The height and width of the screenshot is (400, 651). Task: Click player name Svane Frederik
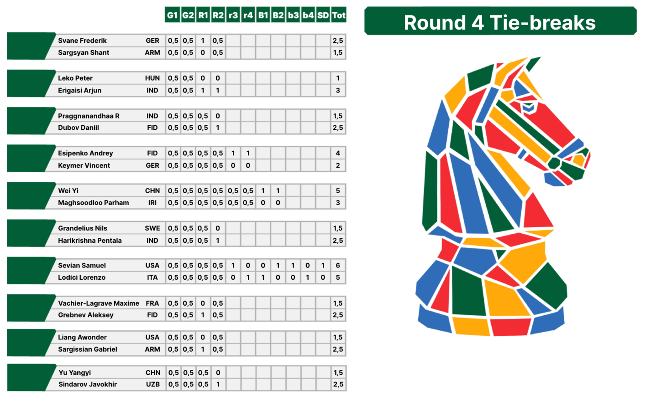tap(82, 41)
